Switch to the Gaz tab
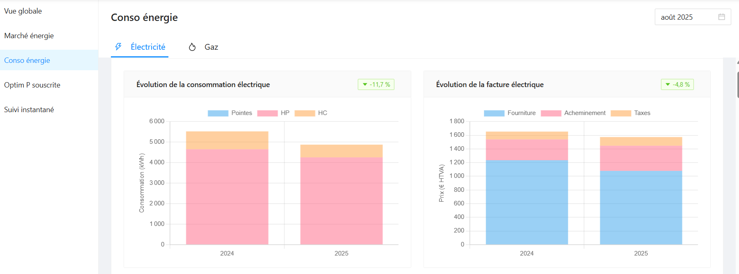 (211, 47)
